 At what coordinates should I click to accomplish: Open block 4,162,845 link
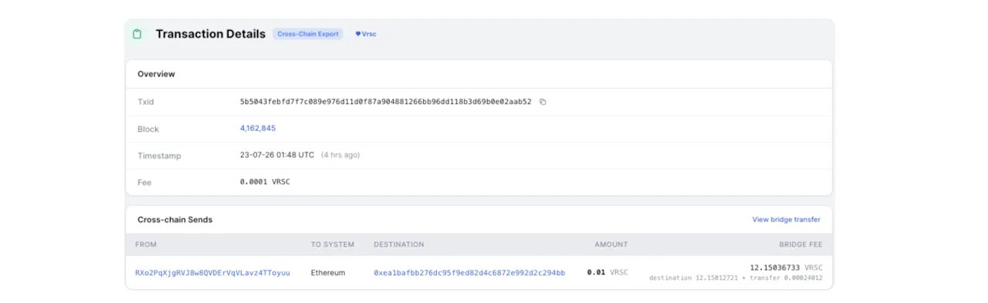(x=258, y=129)
